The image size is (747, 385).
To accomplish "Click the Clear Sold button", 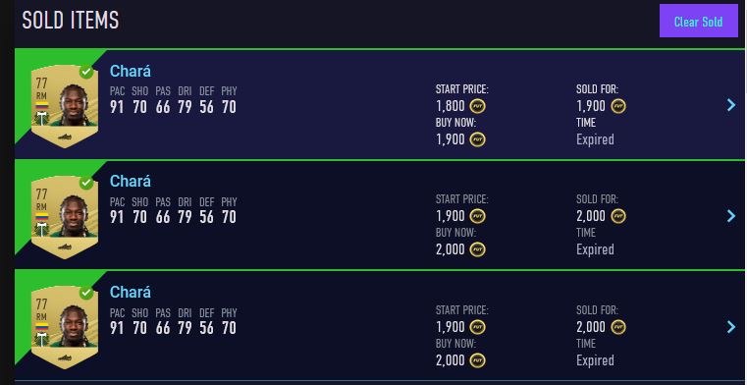I will (698, 22).
